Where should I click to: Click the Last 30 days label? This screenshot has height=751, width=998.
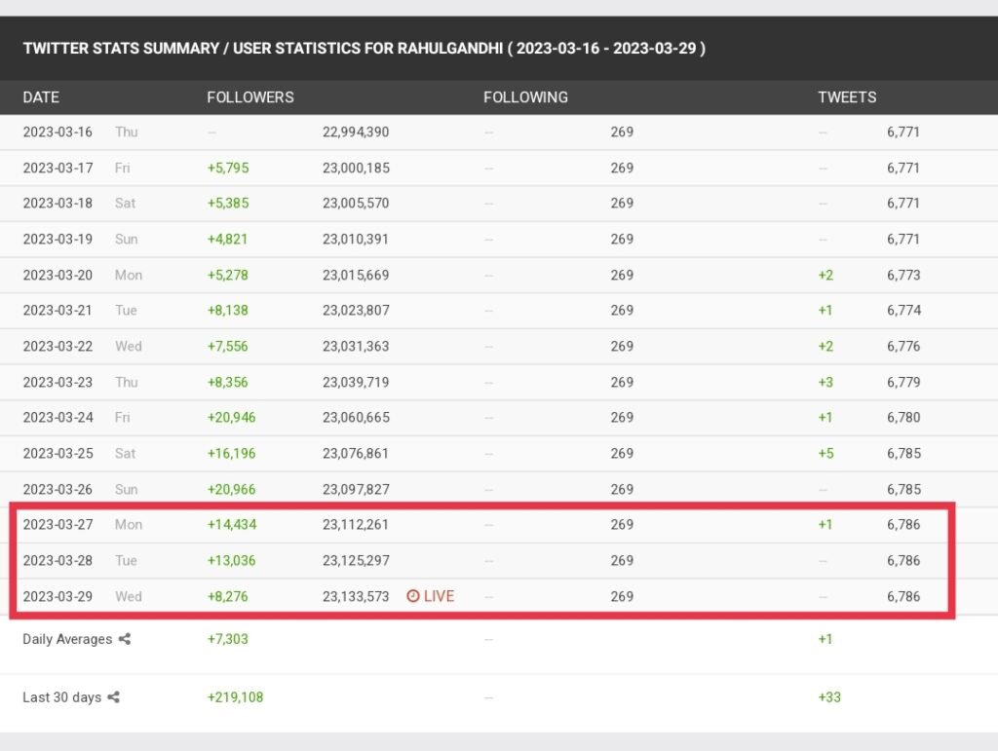62,697
